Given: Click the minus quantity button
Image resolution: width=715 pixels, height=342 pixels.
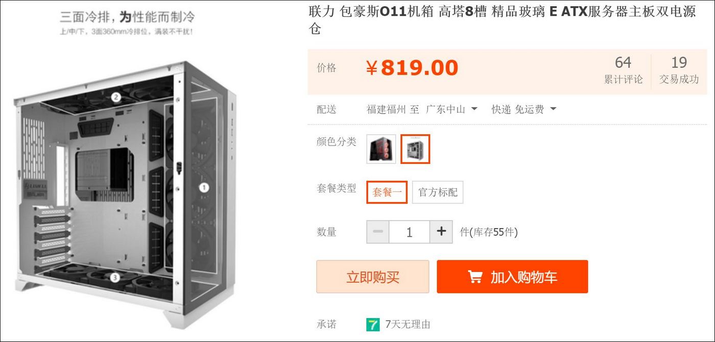Looking at the screenshot, I should click(378, 232).
